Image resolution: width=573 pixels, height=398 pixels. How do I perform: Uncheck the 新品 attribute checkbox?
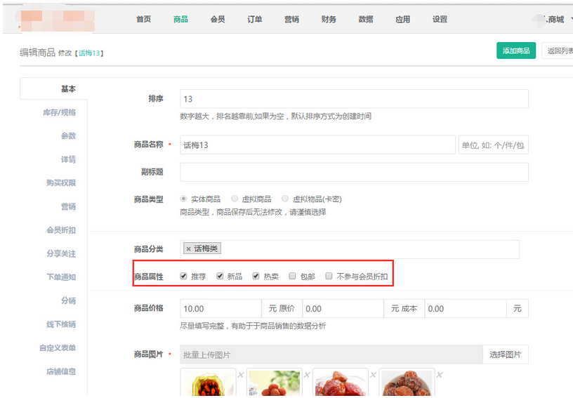click(x=220, y=277)
